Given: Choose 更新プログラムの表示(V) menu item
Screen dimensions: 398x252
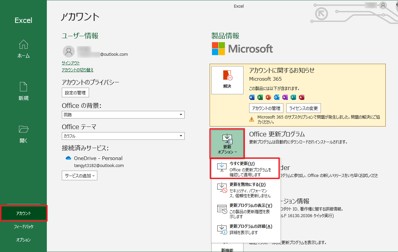Looking at the screenshot, I should (246, 210).
